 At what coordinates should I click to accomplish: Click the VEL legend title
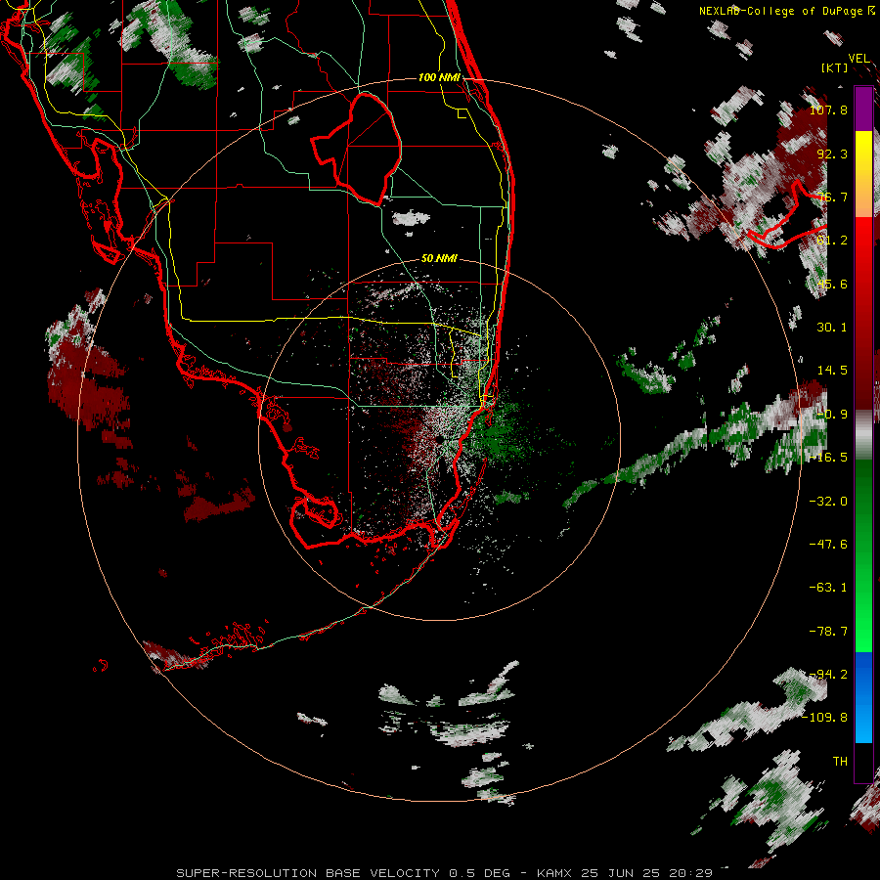858,59
